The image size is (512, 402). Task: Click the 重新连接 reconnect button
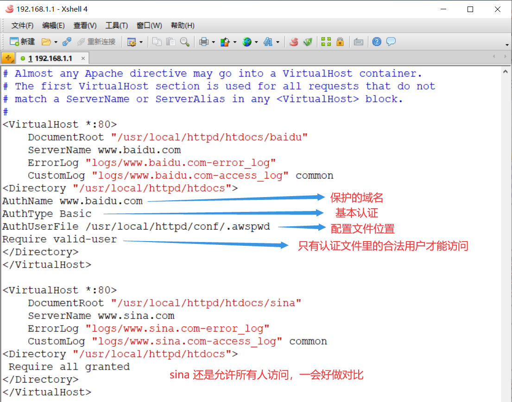96,42
